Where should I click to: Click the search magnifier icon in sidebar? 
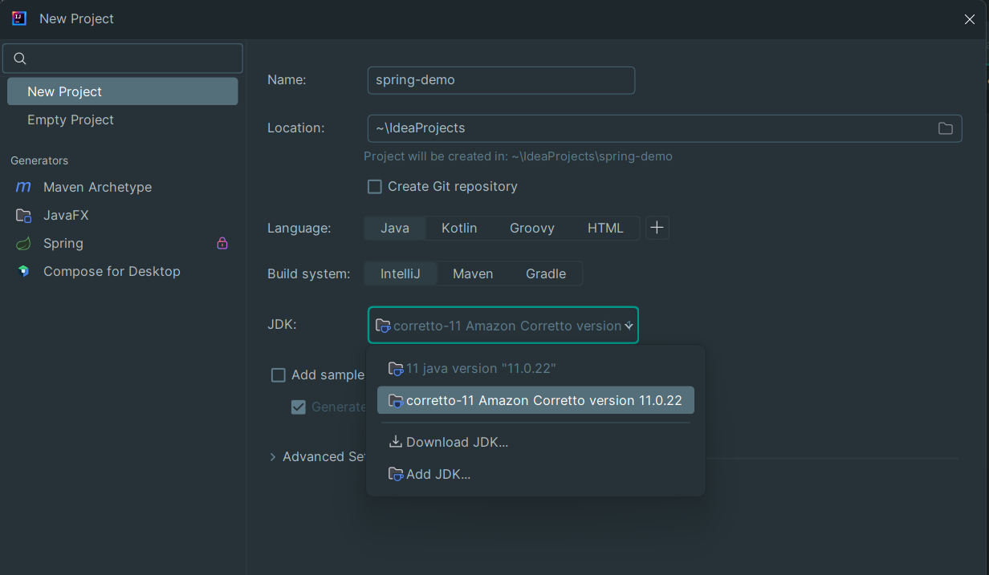tap(21, 59)
